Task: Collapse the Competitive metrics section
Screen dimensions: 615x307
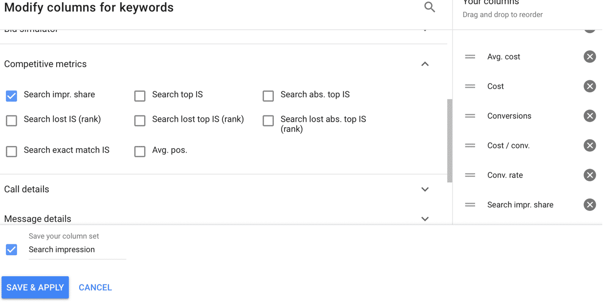Action: pyautogui.click(x=425, y=64)
